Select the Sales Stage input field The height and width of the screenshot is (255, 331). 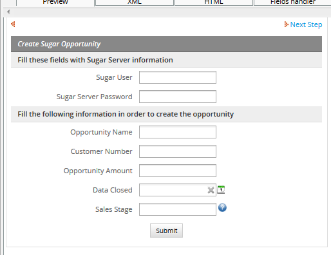[x=178, y=209]
